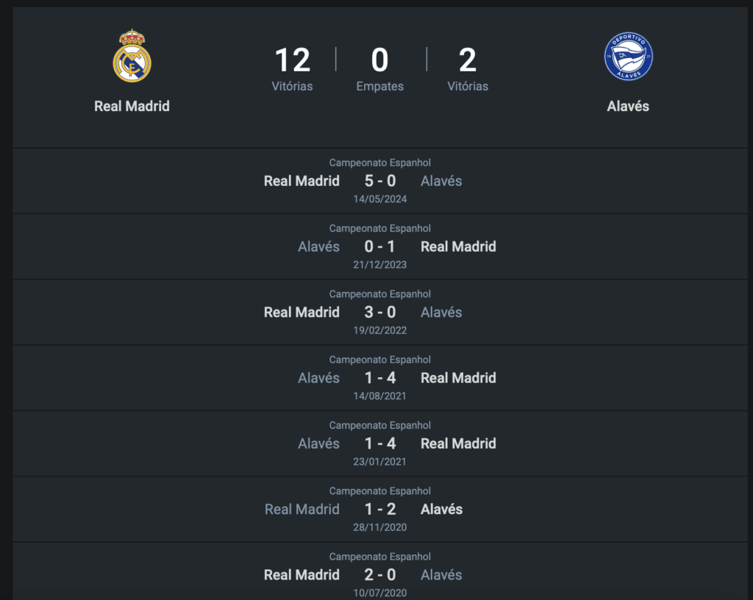Screen dimensions: 753x600
Task: Open the match dated 14/05/2024
Action: coord(380,199)
